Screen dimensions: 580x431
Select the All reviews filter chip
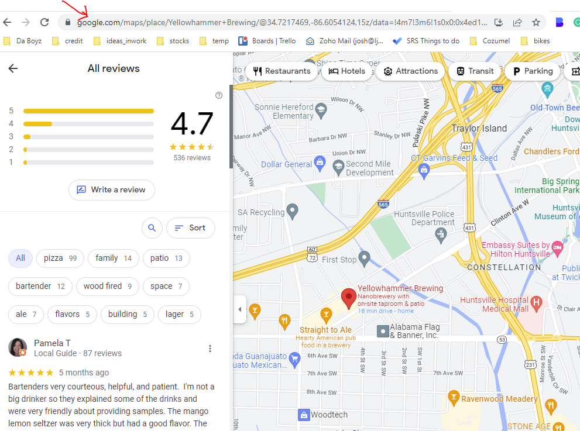coord(20,258)
